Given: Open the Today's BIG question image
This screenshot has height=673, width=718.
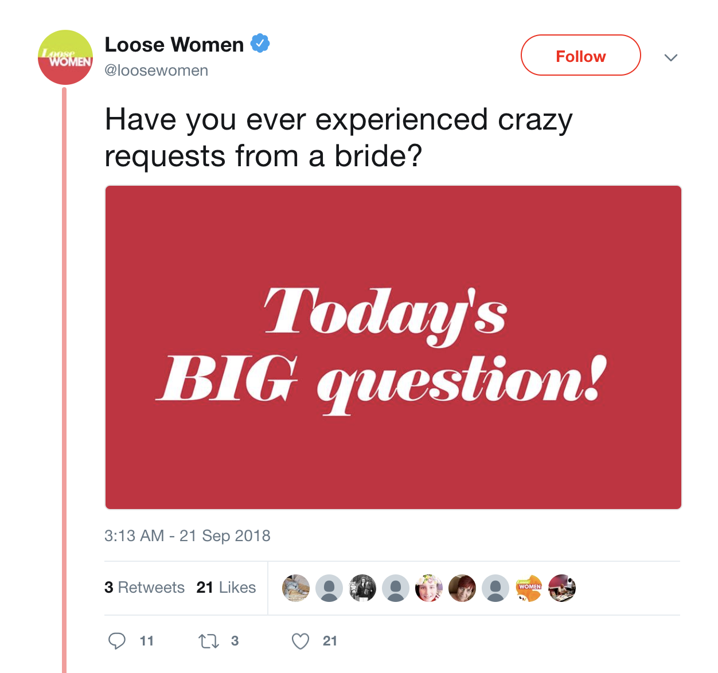Looking at the screenshot, I should click(x=393, y=347).
